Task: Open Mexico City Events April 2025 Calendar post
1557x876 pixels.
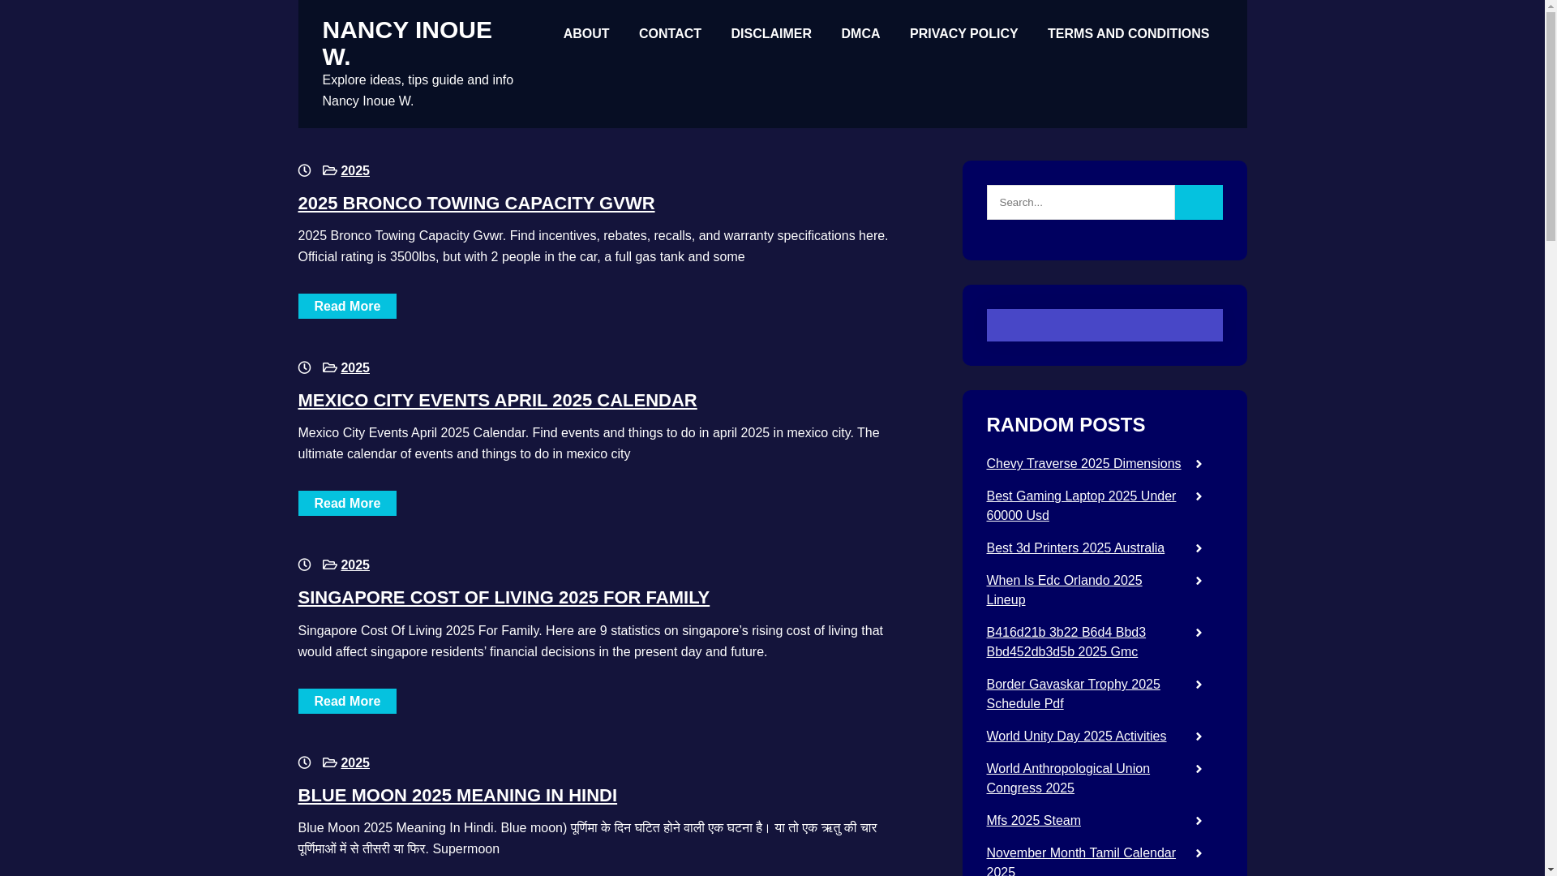Action: coord(497,401)
